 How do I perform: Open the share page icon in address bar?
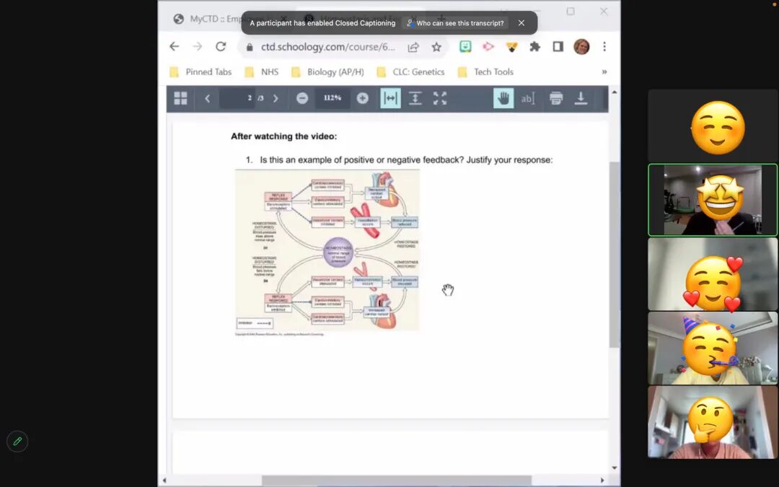(x=413, y=47)
